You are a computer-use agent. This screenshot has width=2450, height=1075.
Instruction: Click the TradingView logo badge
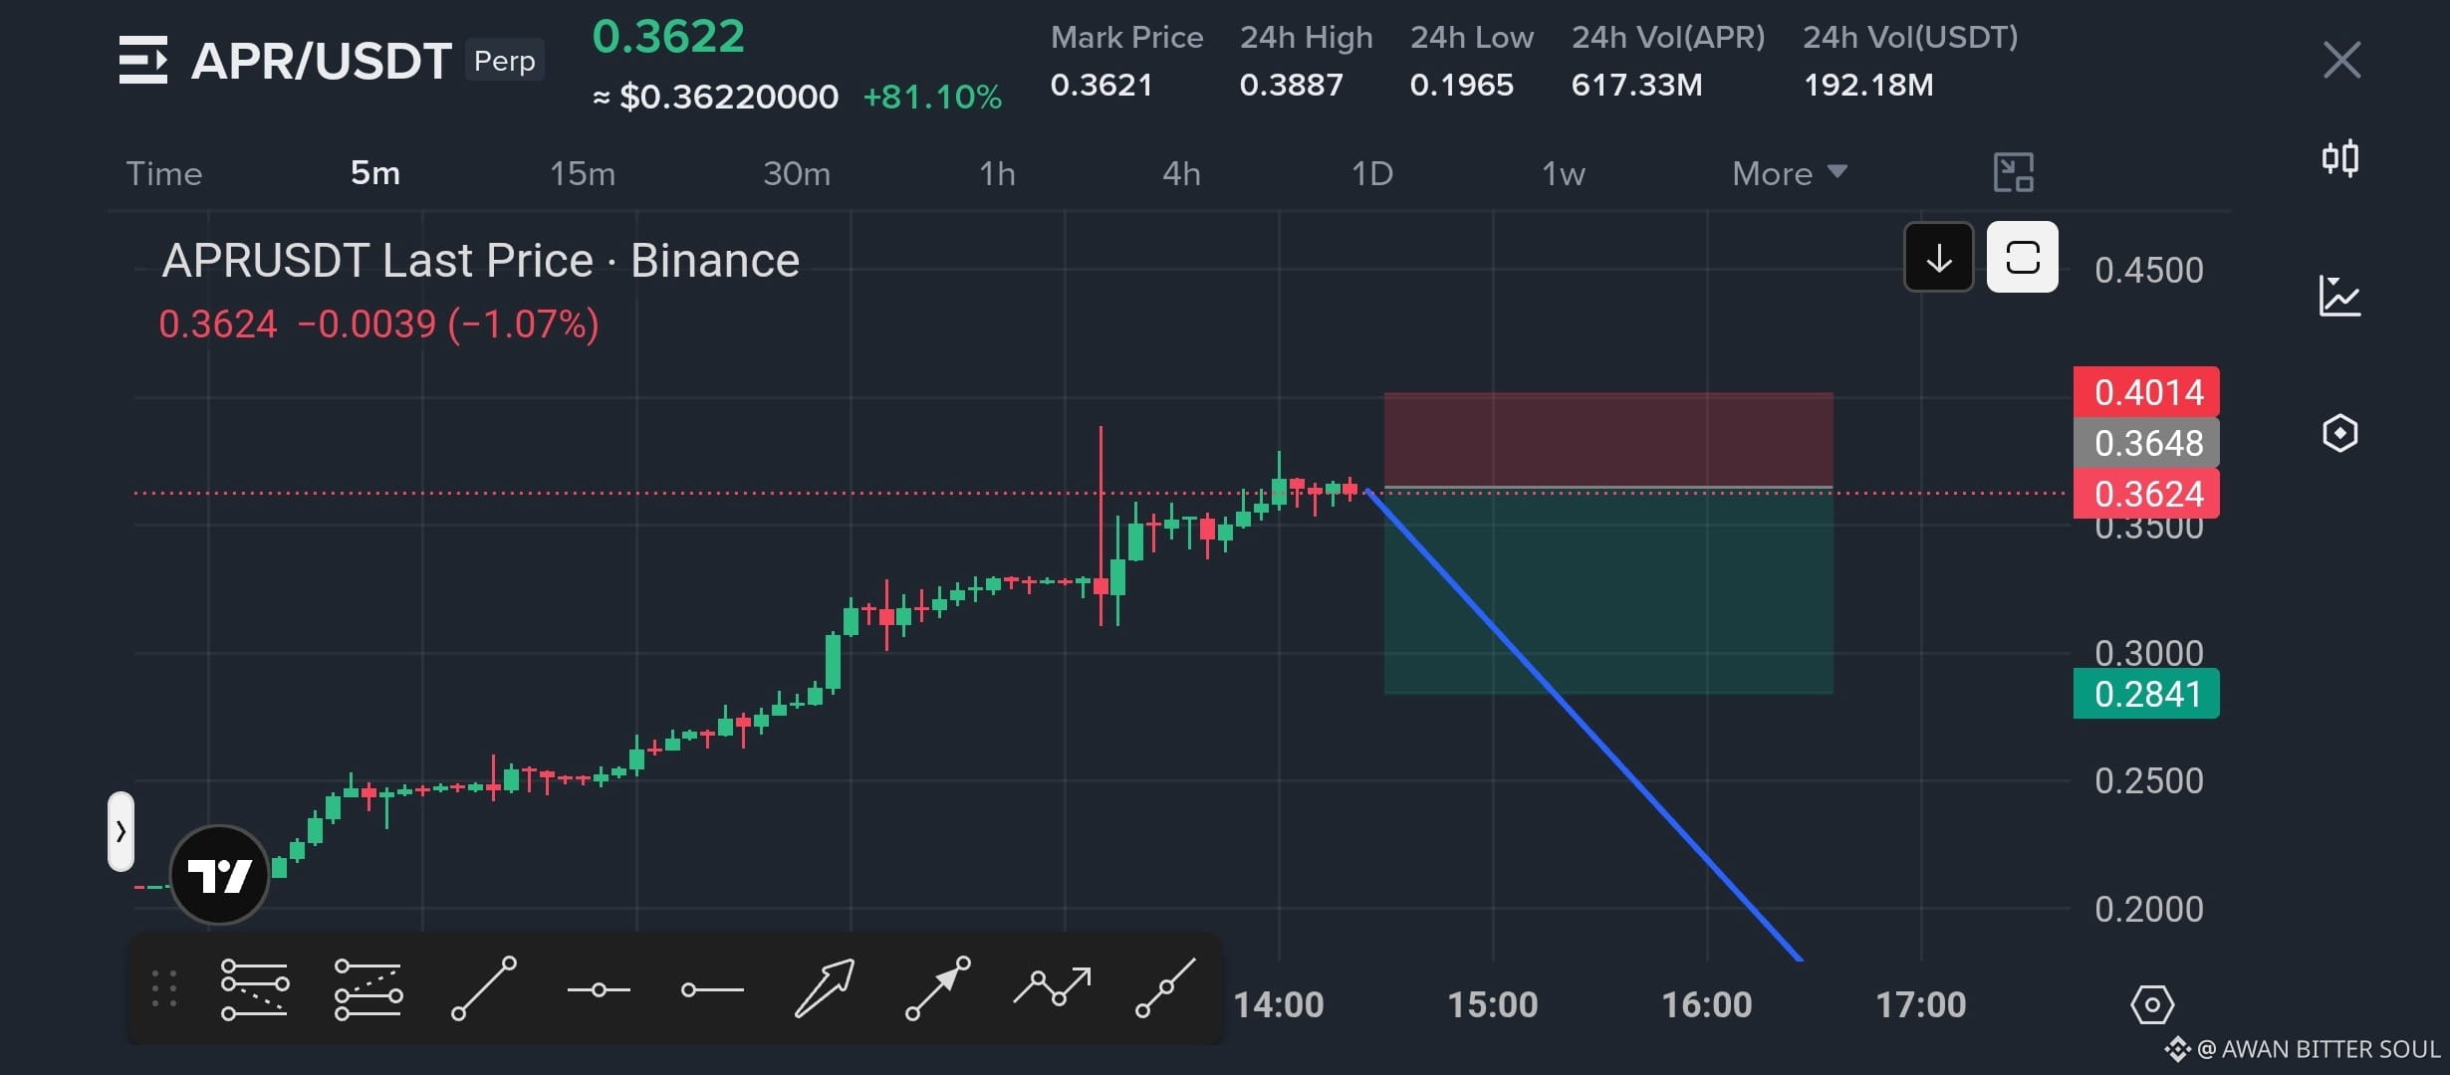point(219,876)
